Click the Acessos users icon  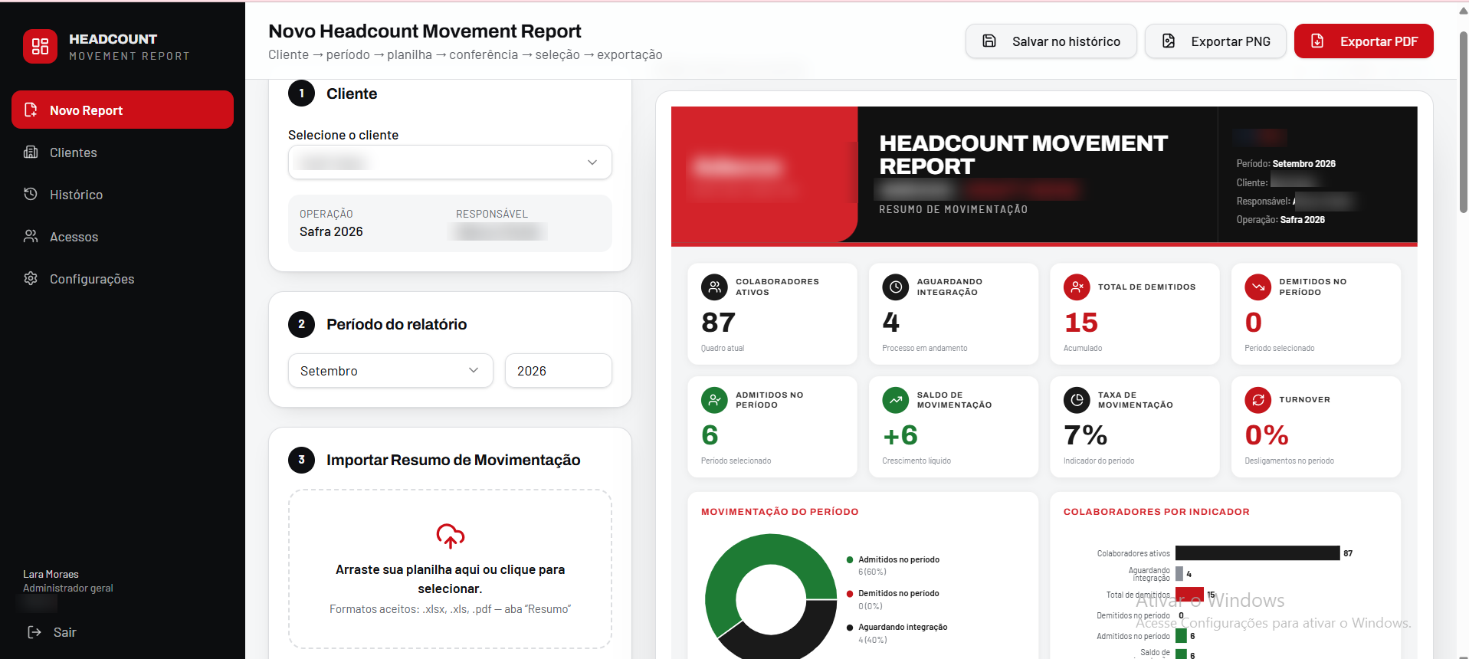31,236
